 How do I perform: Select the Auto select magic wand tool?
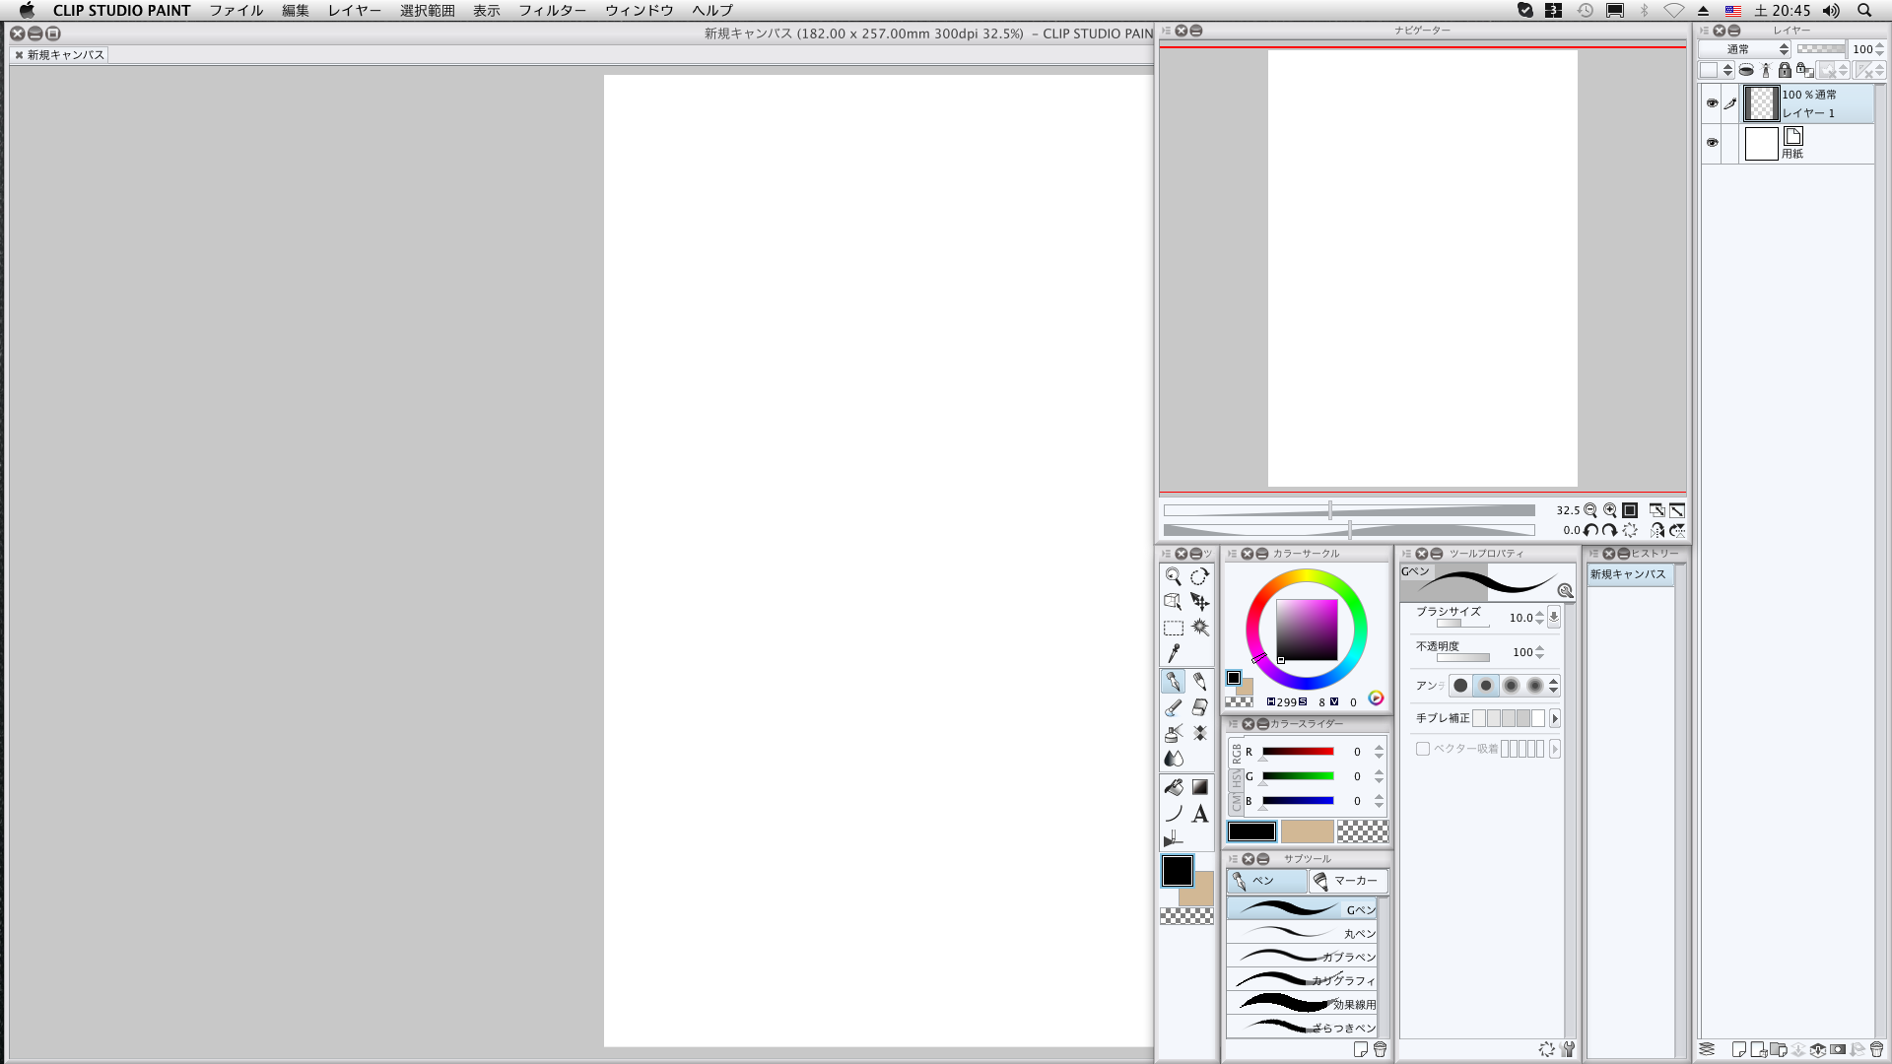pos(1200,628)
